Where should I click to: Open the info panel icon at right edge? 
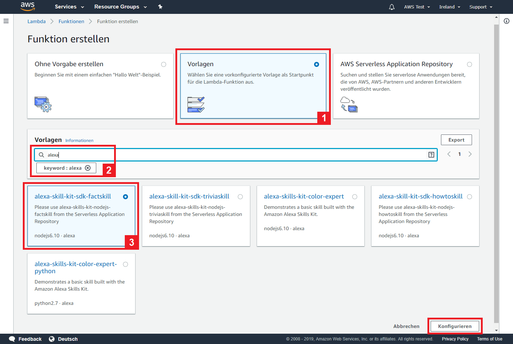click(507, 21)
